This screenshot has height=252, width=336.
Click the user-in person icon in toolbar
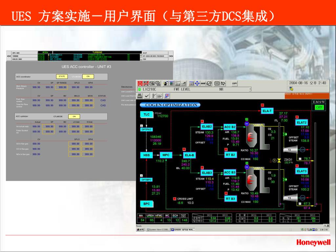point(166,83)
